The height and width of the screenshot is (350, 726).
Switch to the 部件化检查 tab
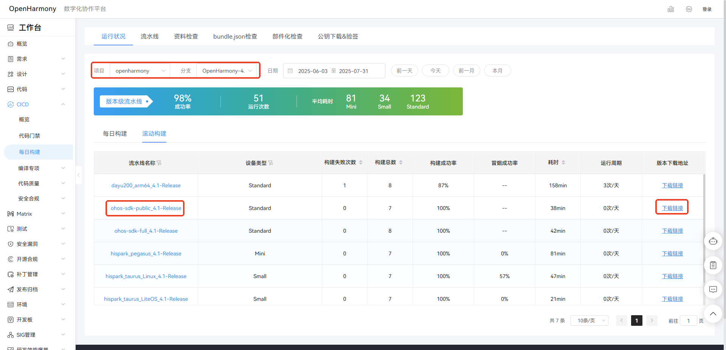[x=287, y=36]
